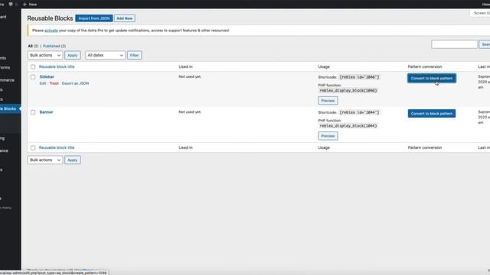
Task: Click Edit under Sidebar
Action: [x=43, y=83]
